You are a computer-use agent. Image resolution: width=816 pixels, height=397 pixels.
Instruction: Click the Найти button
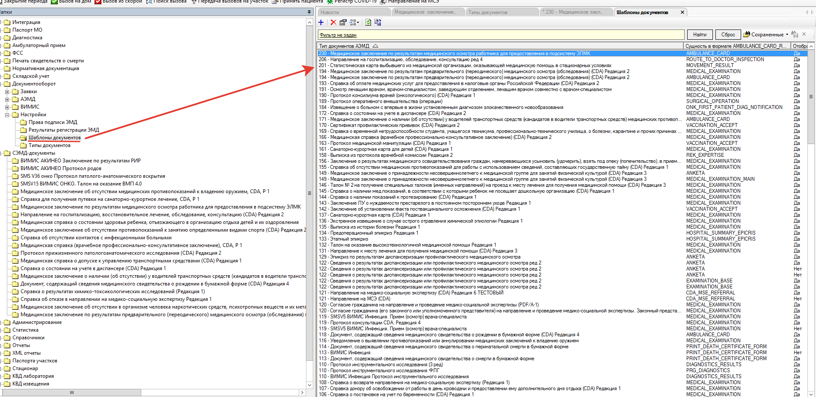coord(700,35)
